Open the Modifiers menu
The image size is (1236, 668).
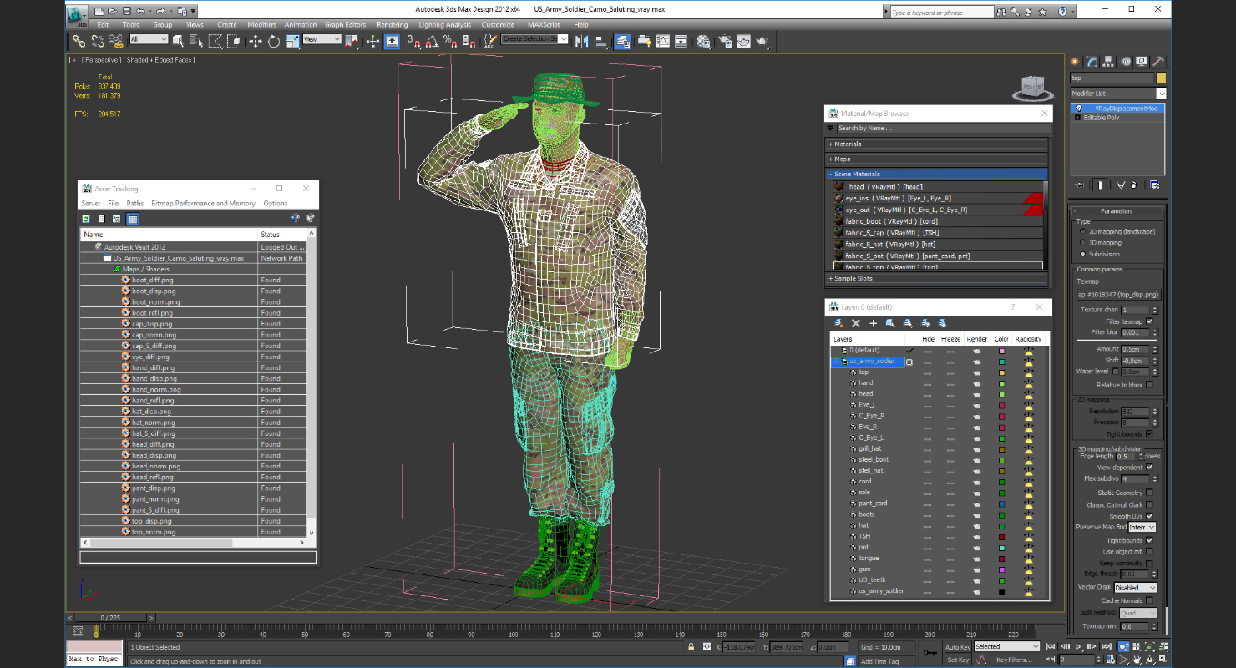pos(261,24)
